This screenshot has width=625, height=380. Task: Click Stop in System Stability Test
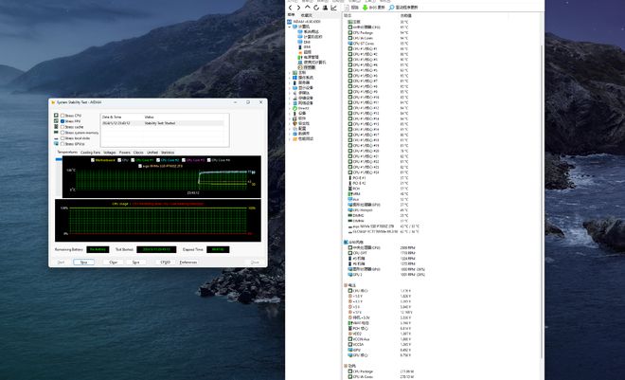tap(83, 262)
